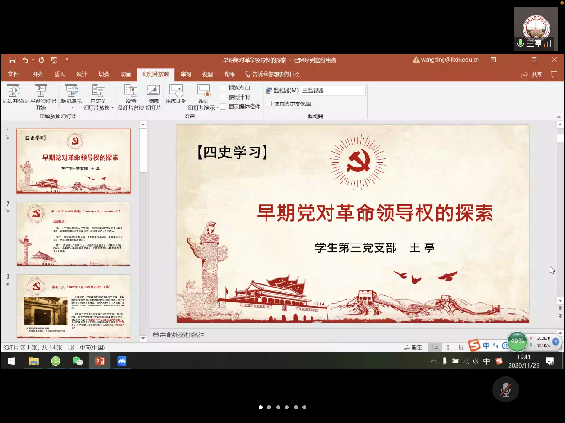Click the taskbar clock showing 2020/11/23
This screenshot has height=423, width=565.
(x=524, y=361)
